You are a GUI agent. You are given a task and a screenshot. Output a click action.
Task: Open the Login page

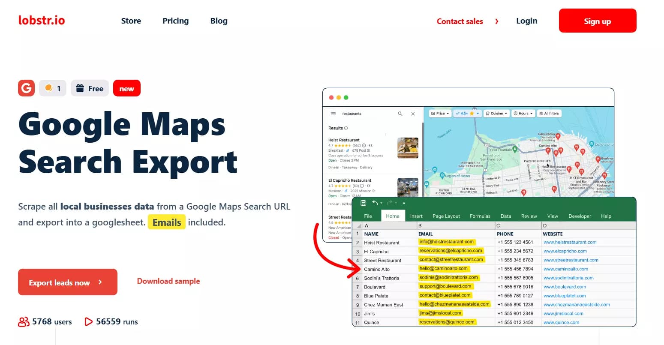click(527, 21)
